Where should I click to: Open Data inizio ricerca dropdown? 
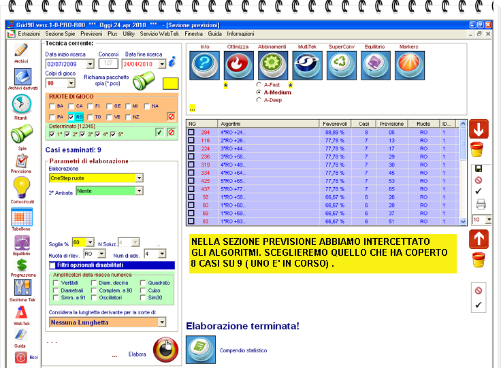(x=90, y=64)
